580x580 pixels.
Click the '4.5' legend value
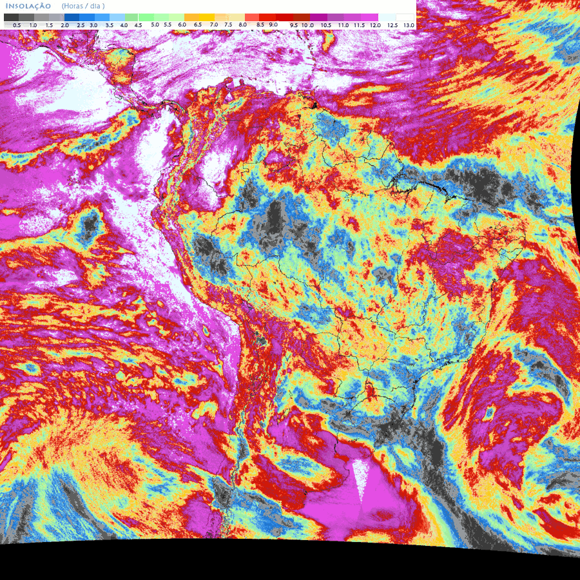point(138,25)
